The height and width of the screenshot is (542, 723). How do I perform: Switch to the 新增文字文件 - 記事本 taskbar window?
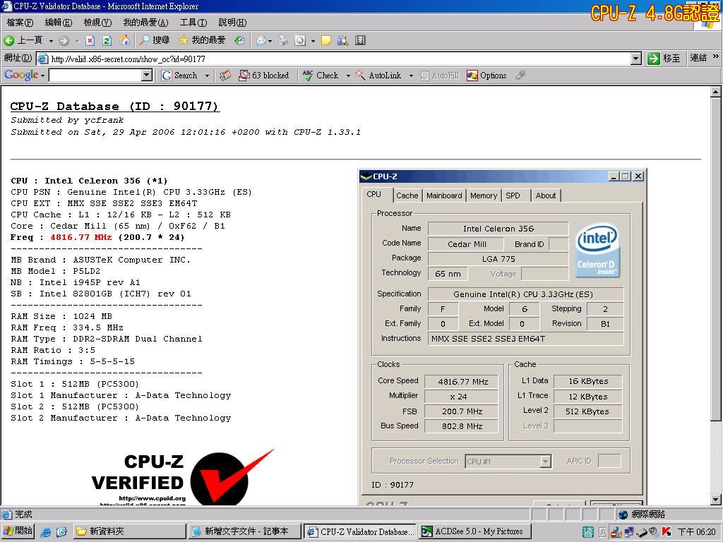tap(245, 531)
